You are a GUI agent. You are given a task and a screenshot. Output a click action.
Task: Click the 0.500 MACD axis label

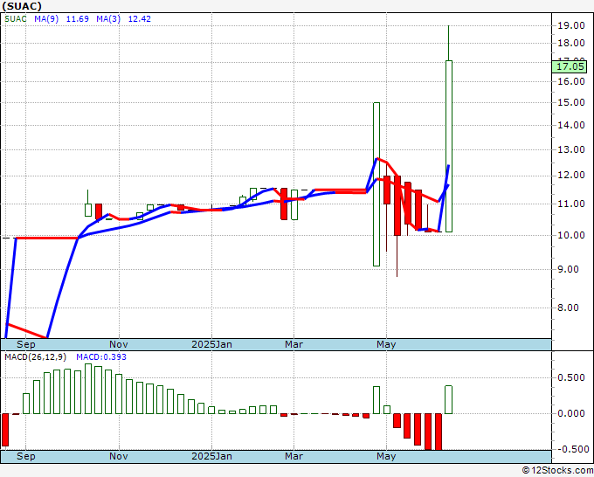point(571,377)
